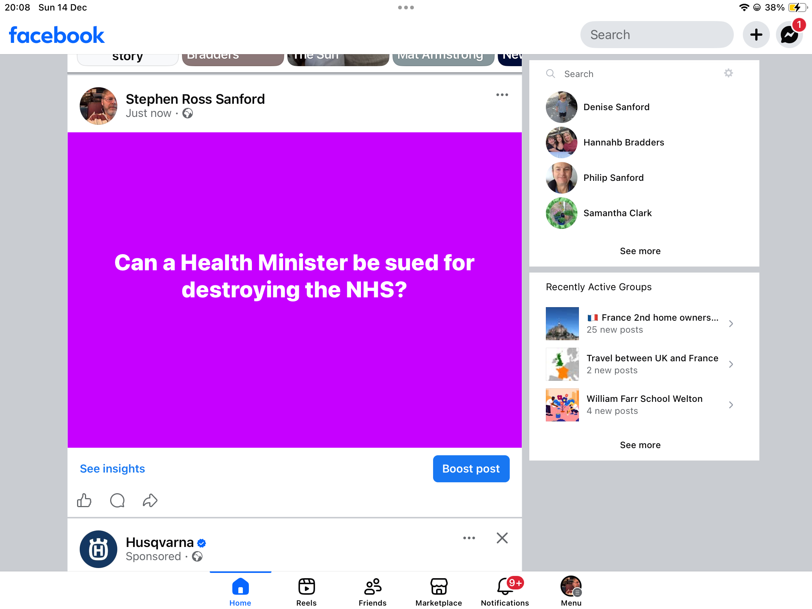
Task: Open Travel between UK and France chevron
Action: [730, 364]
